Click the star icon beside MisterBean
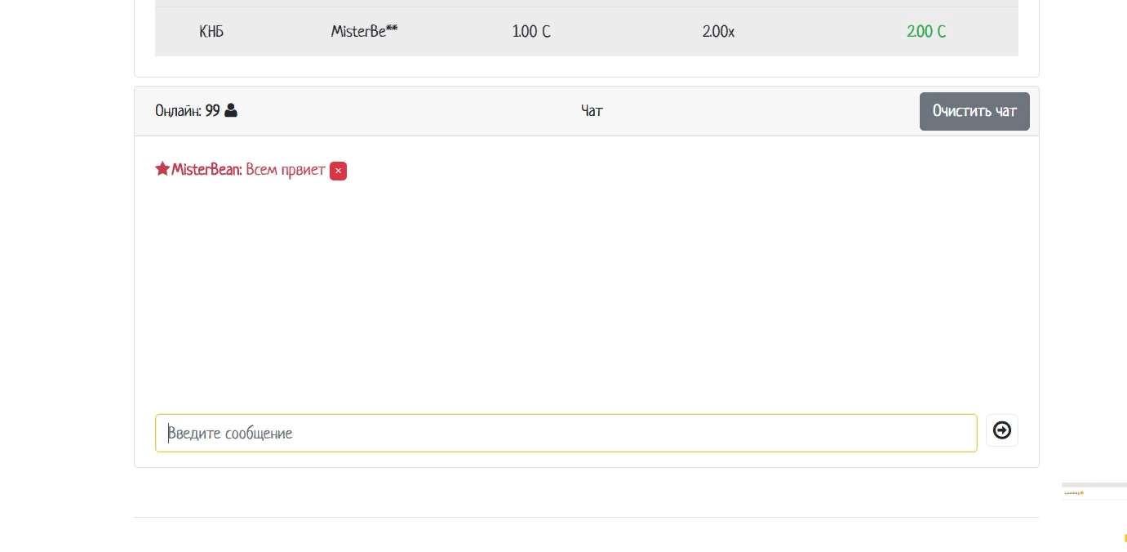This screenshot has height=552, width=1127. [162, 169]
